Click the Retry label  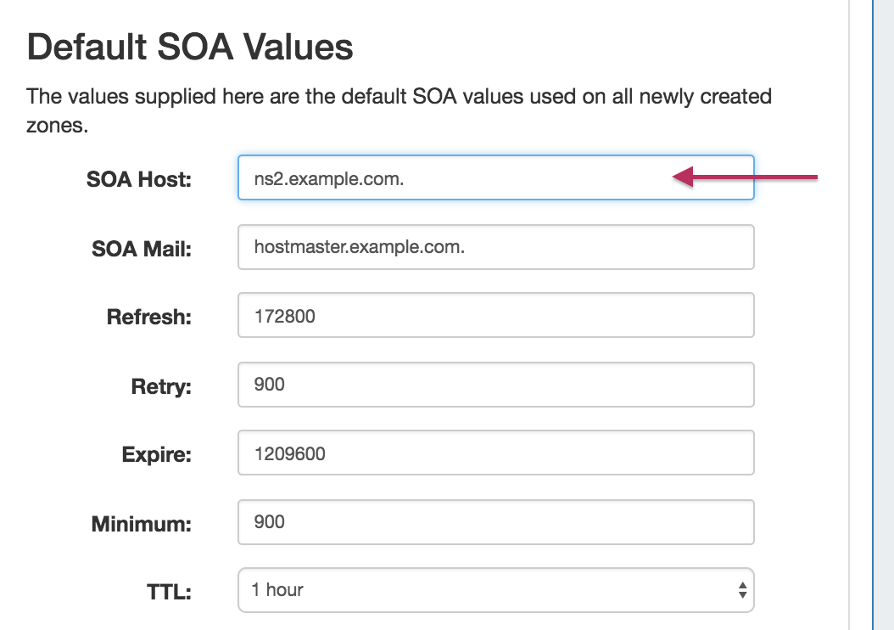click(161, 386)
